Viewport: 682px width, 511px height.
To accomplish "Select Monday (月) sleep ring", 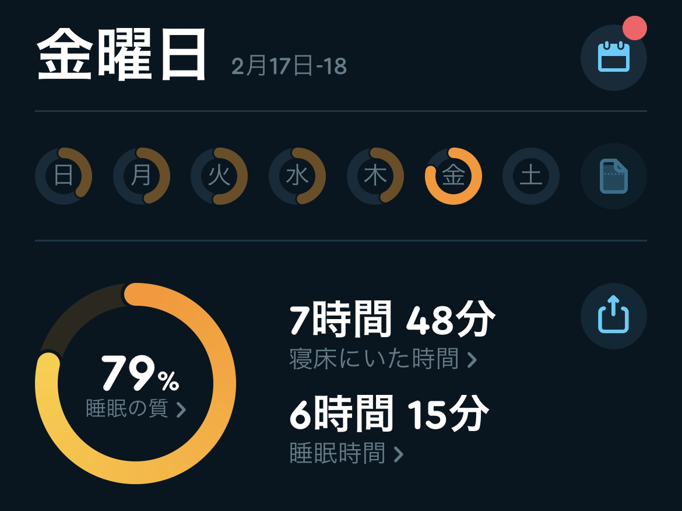I will (x=141, y=176).
